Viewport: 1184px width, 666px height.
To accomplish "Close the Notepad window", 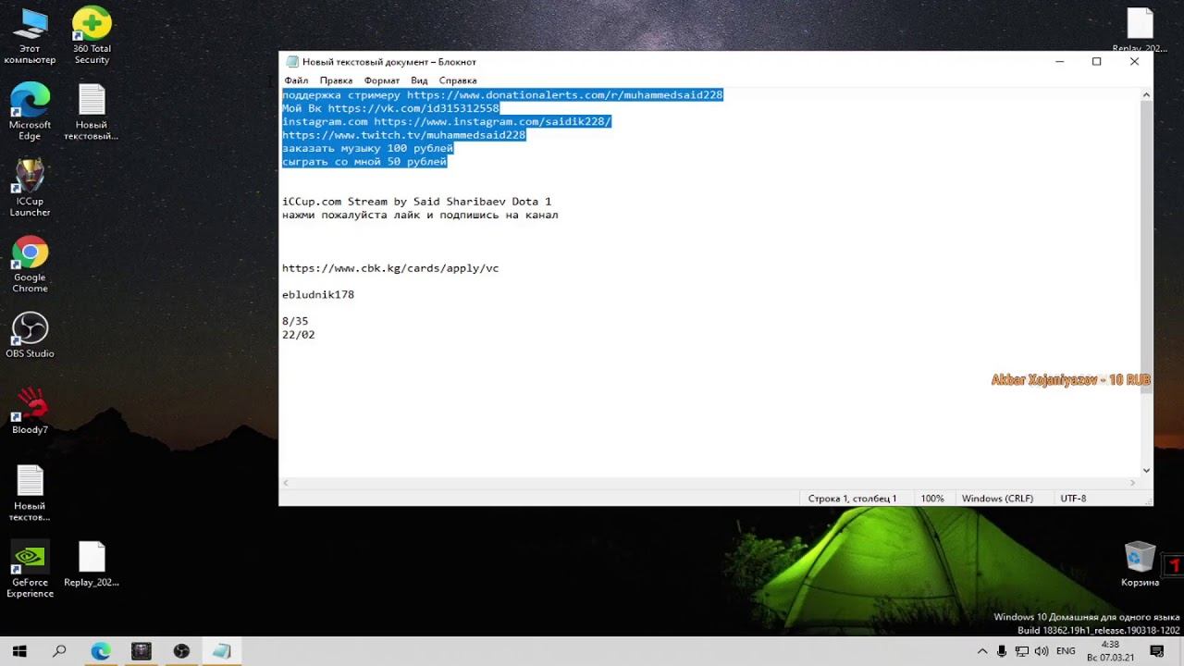I will [1134, 62].
